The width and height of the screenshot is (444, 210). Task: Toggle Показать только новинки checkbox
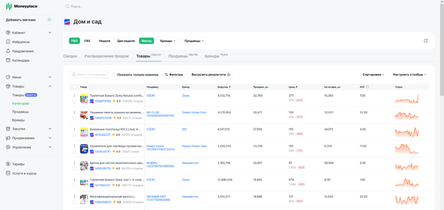point(114,74)
